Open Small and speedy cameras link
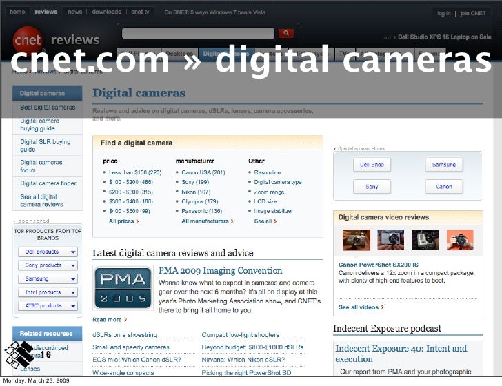The width and height of the screenshot is (502, 386). click(131, 347)
